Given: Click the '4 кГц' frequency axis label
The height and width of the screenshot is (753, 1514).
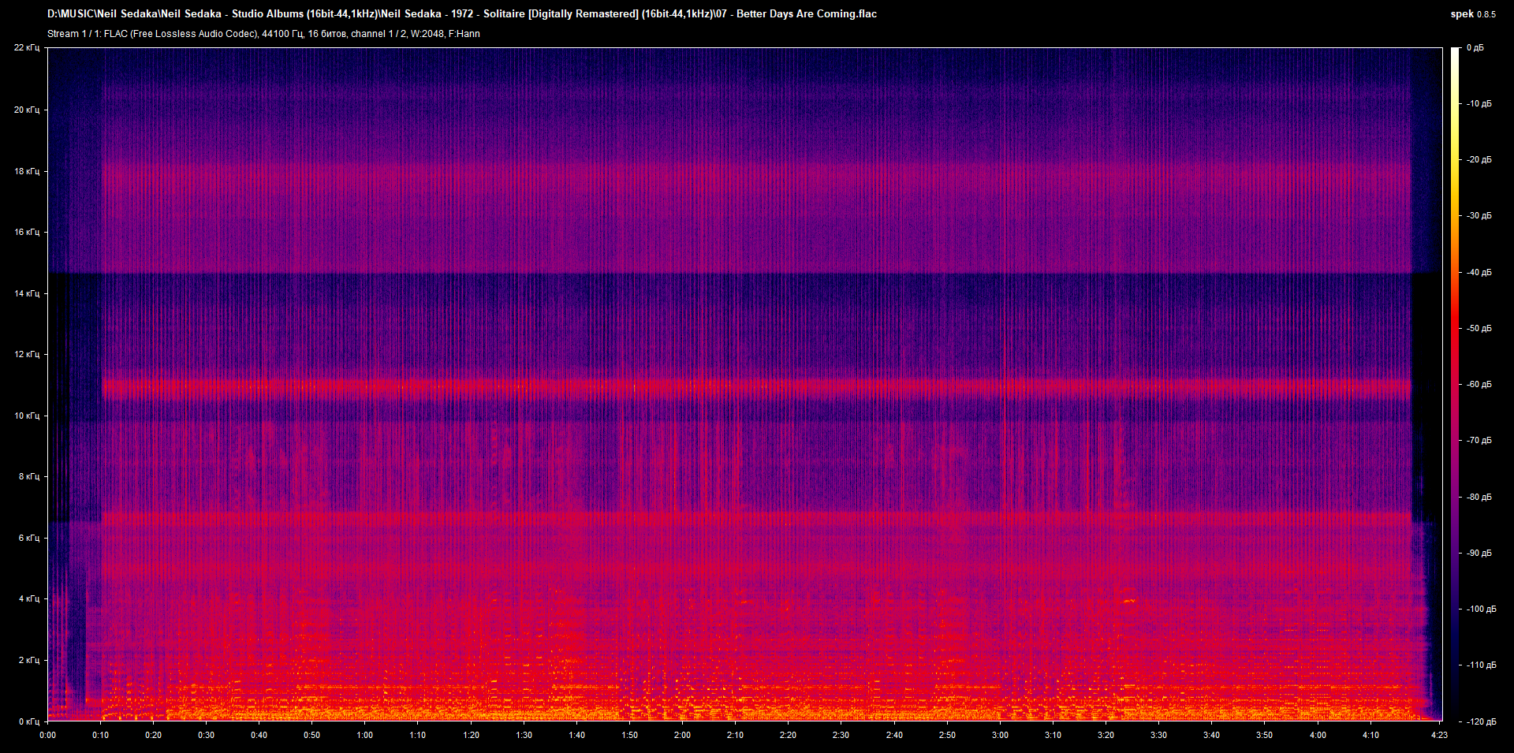Looking at the screenshot, I should click(29, 598).
